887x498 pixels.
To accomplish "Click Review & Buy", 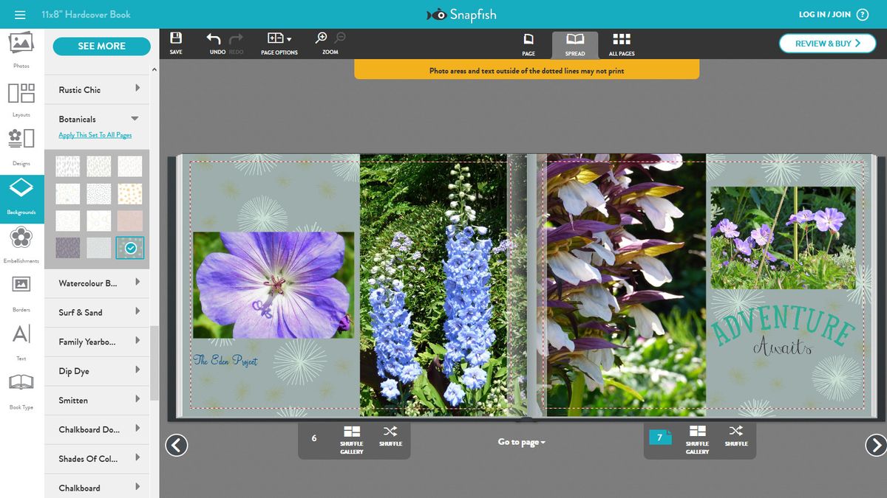I will coord(827,44).
